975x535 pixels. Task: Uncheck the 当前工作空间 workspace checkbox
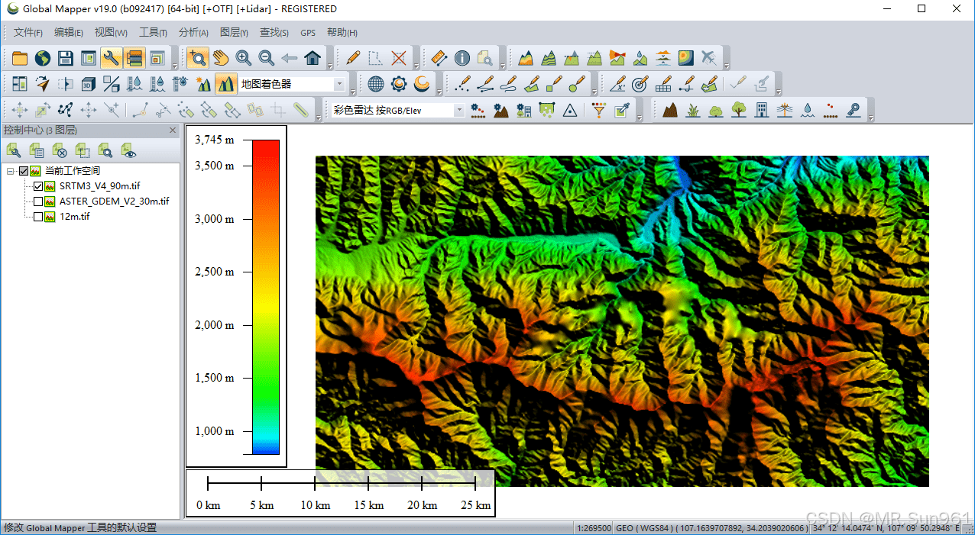pyautogui.click(x=23, y=171)
